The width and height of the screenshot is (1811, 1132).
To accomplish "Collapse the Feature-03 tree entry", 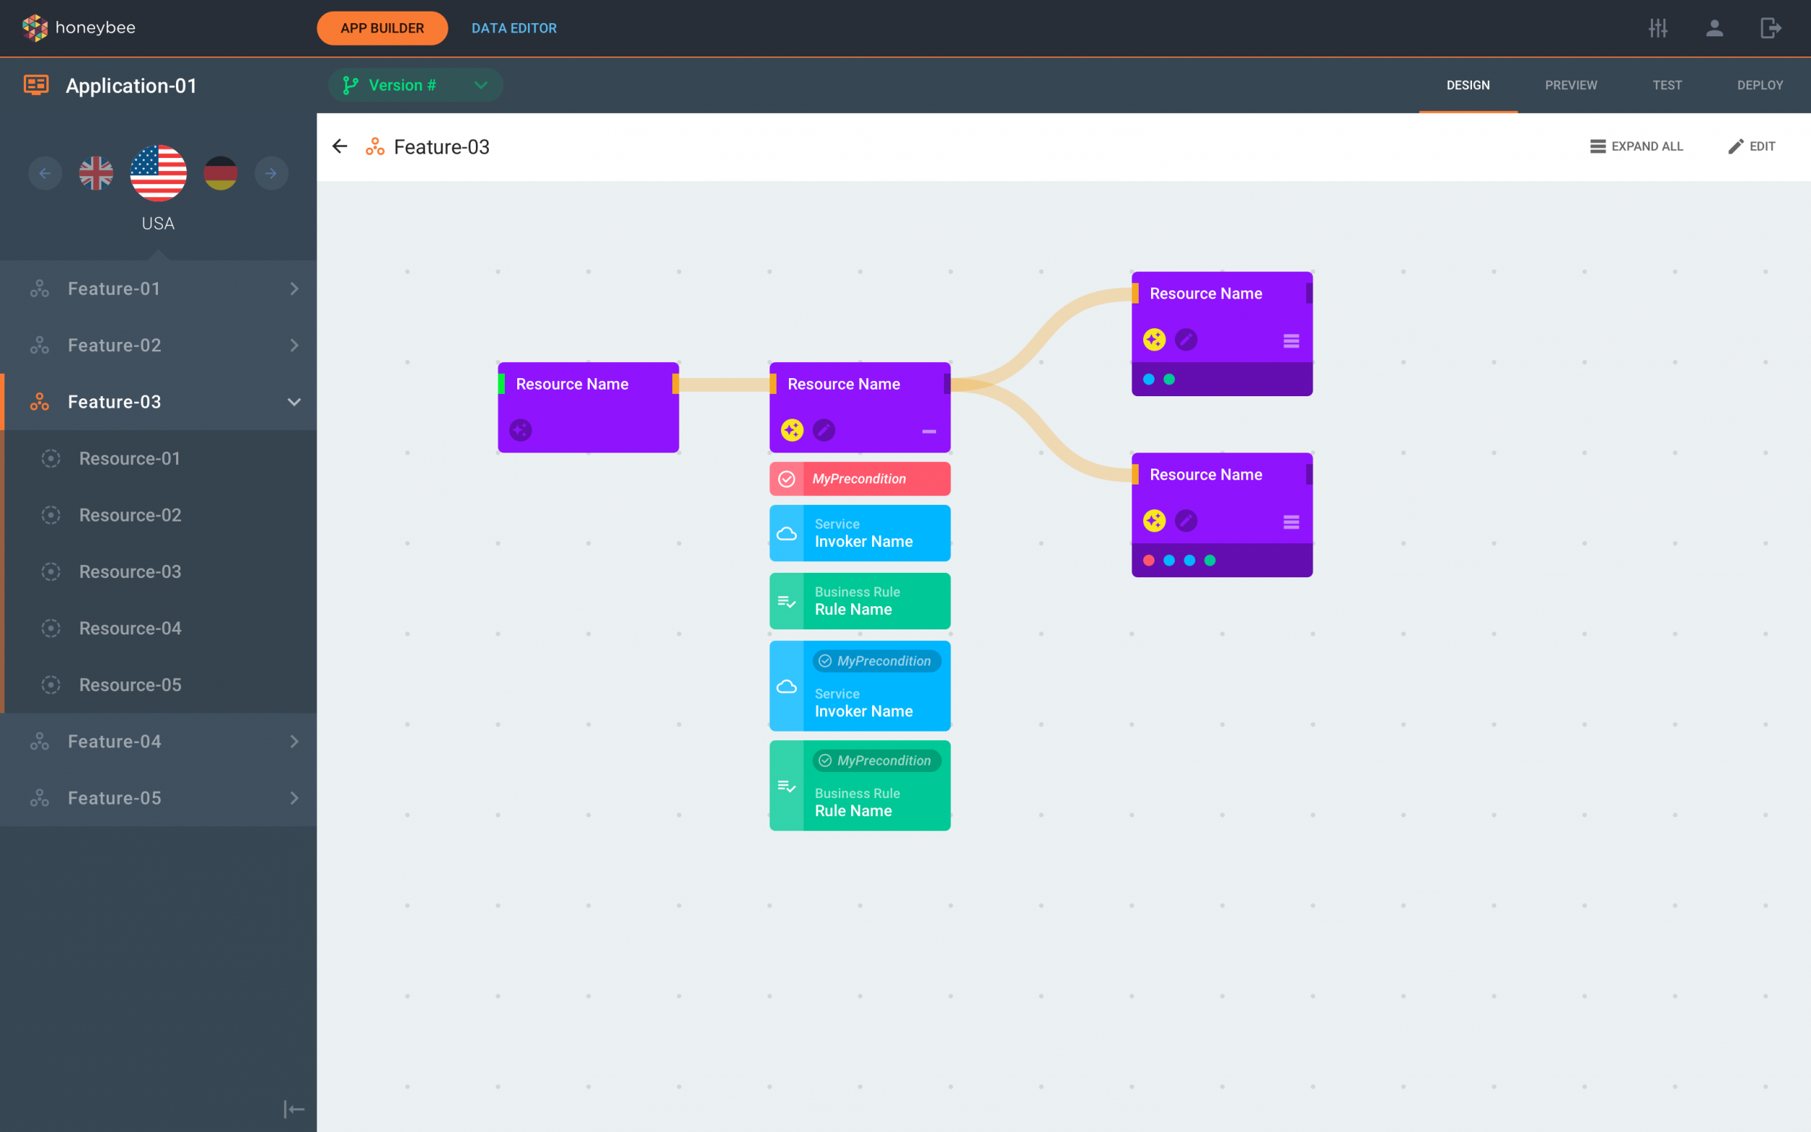I will coord(294,402).
